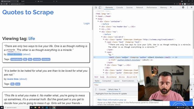Click the body breadcrumb

102,77
